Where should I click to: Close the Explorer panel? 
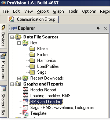[x=105, y=28]
